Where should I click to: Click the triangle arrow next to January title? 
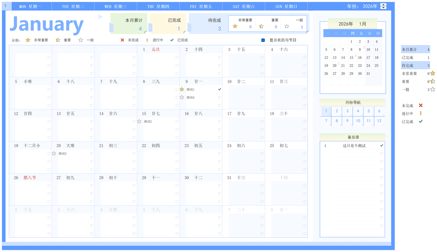point(100,17)
